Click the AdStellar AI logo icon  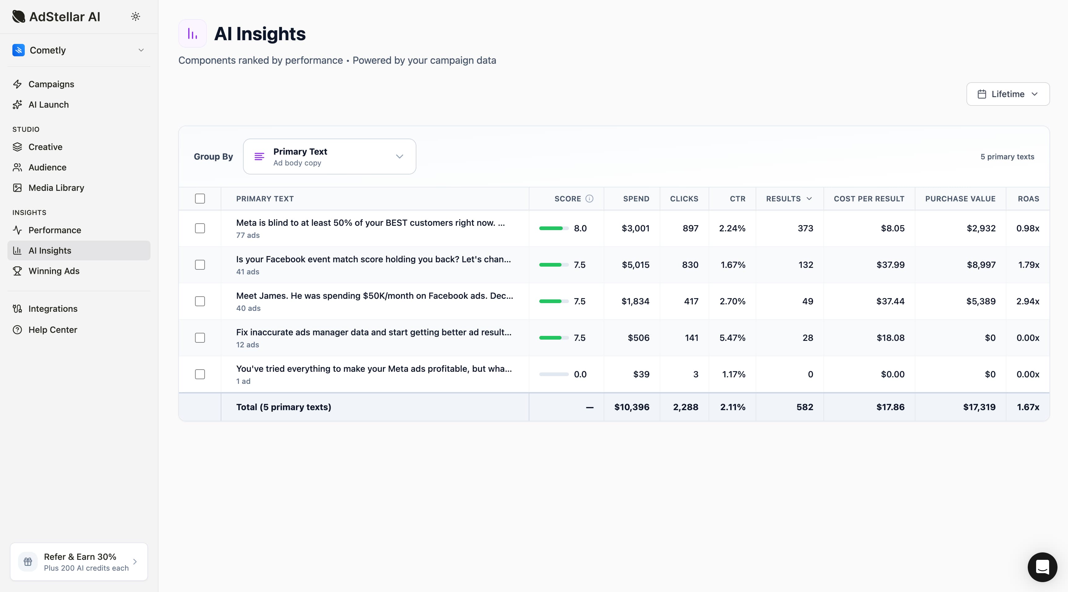click(x=18, y=16)
